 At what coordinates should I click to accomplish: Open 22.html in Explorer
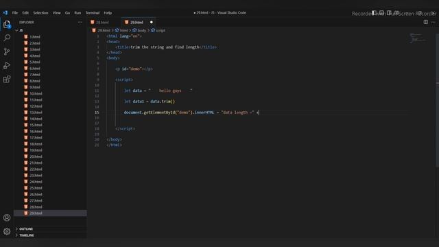tap(36, 169)
